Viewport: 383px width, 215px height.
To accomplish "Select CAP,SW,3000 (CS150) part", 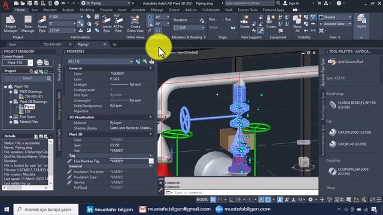I will [349, 133].
